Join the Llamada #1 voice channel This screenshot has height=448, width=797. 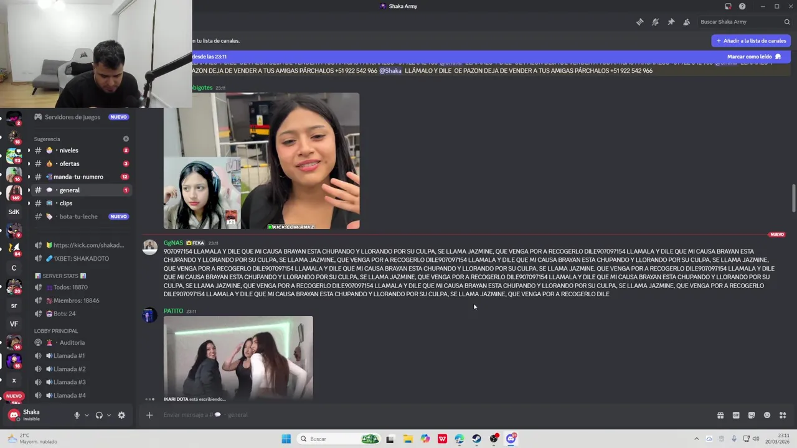(x=80, y=356)
